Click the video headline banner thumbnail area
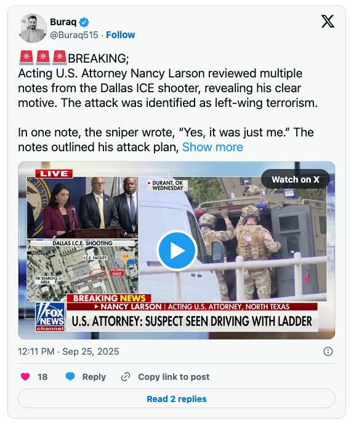 [192, 321]
